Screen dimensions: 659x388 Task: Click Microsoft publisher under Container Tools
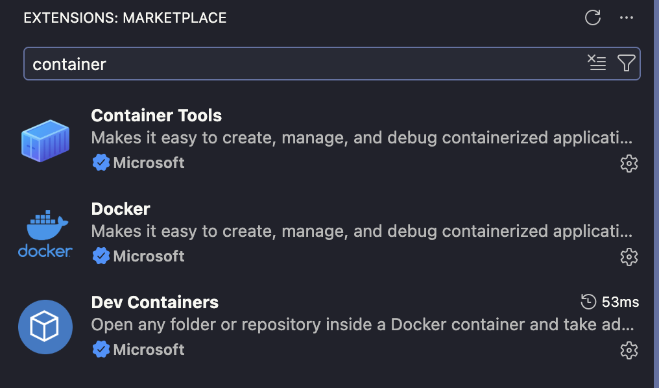[149, 163]
